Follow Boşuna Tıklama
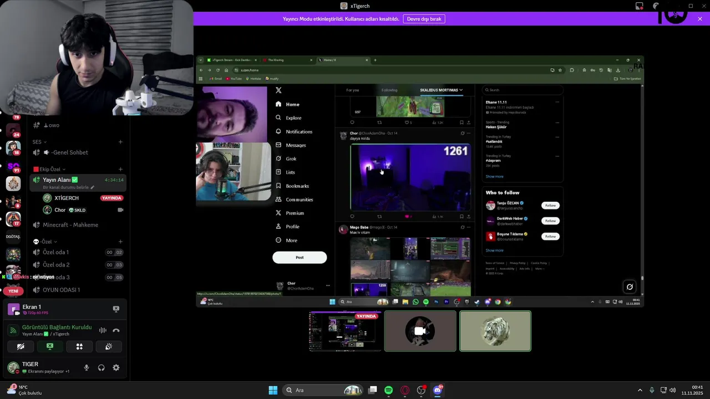 [x=550, y=236]
